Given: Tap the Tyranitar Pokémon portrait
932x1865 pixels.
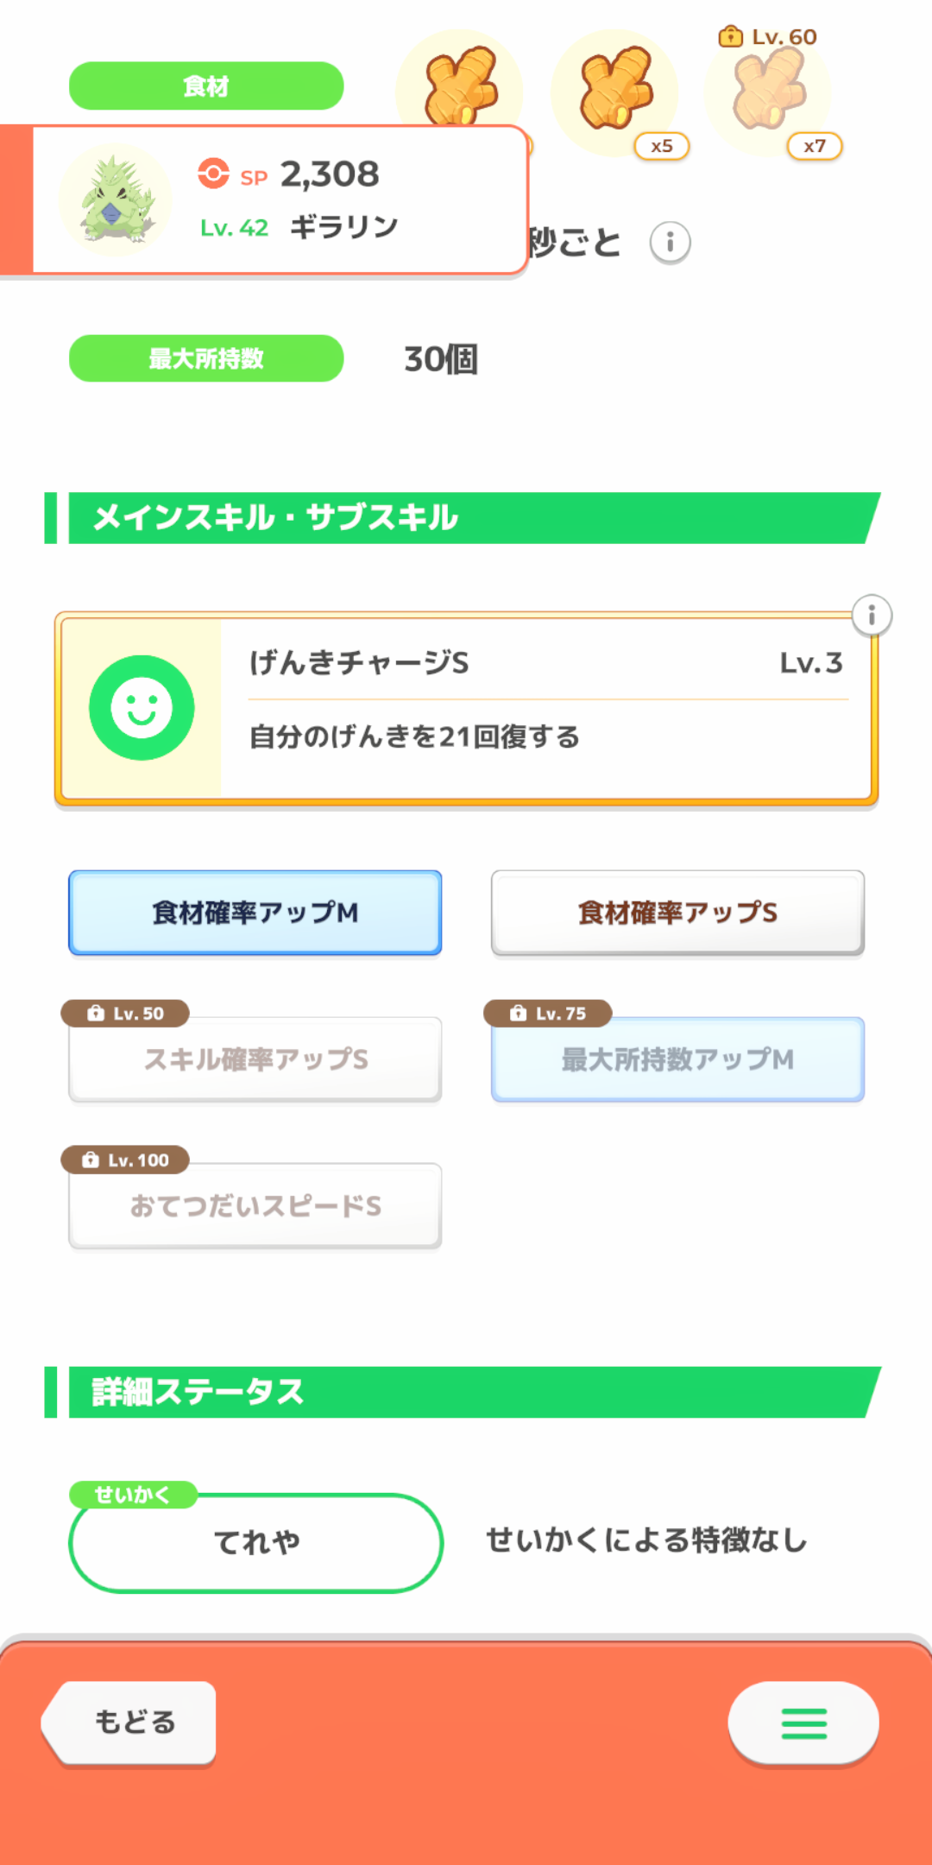Looking at the screenshot, I should (116, 199).
